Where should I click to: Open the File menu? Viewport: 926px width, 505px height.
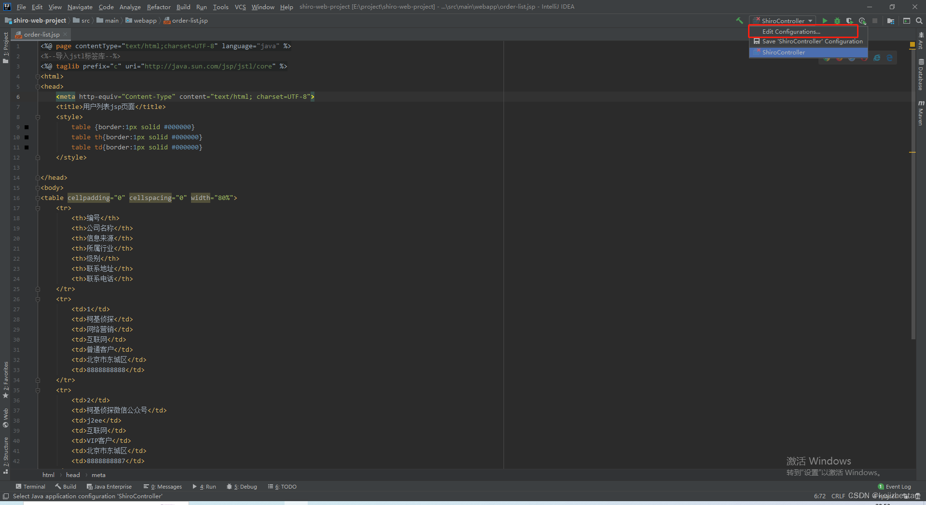click(21, 7)
